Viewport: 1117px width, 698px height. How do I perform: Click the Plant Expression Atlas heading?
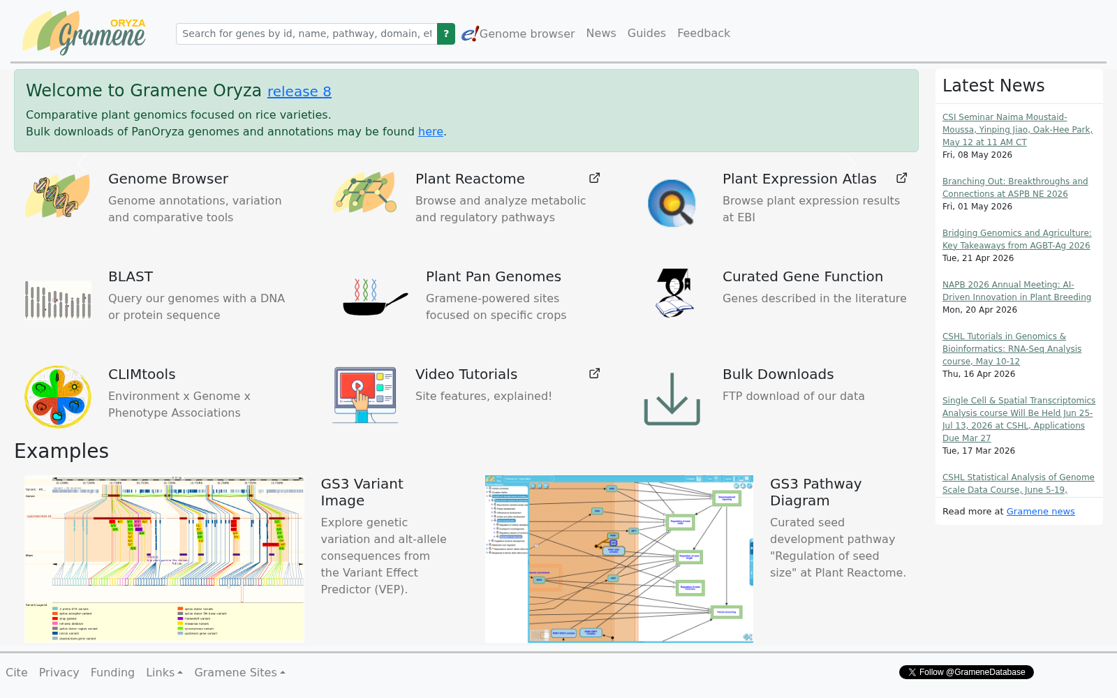[799, 179]
